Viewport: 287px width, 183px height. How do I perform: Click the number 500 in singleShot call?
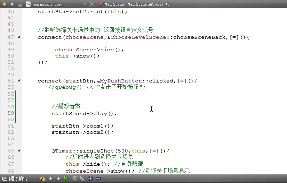[x=123, y=151]
